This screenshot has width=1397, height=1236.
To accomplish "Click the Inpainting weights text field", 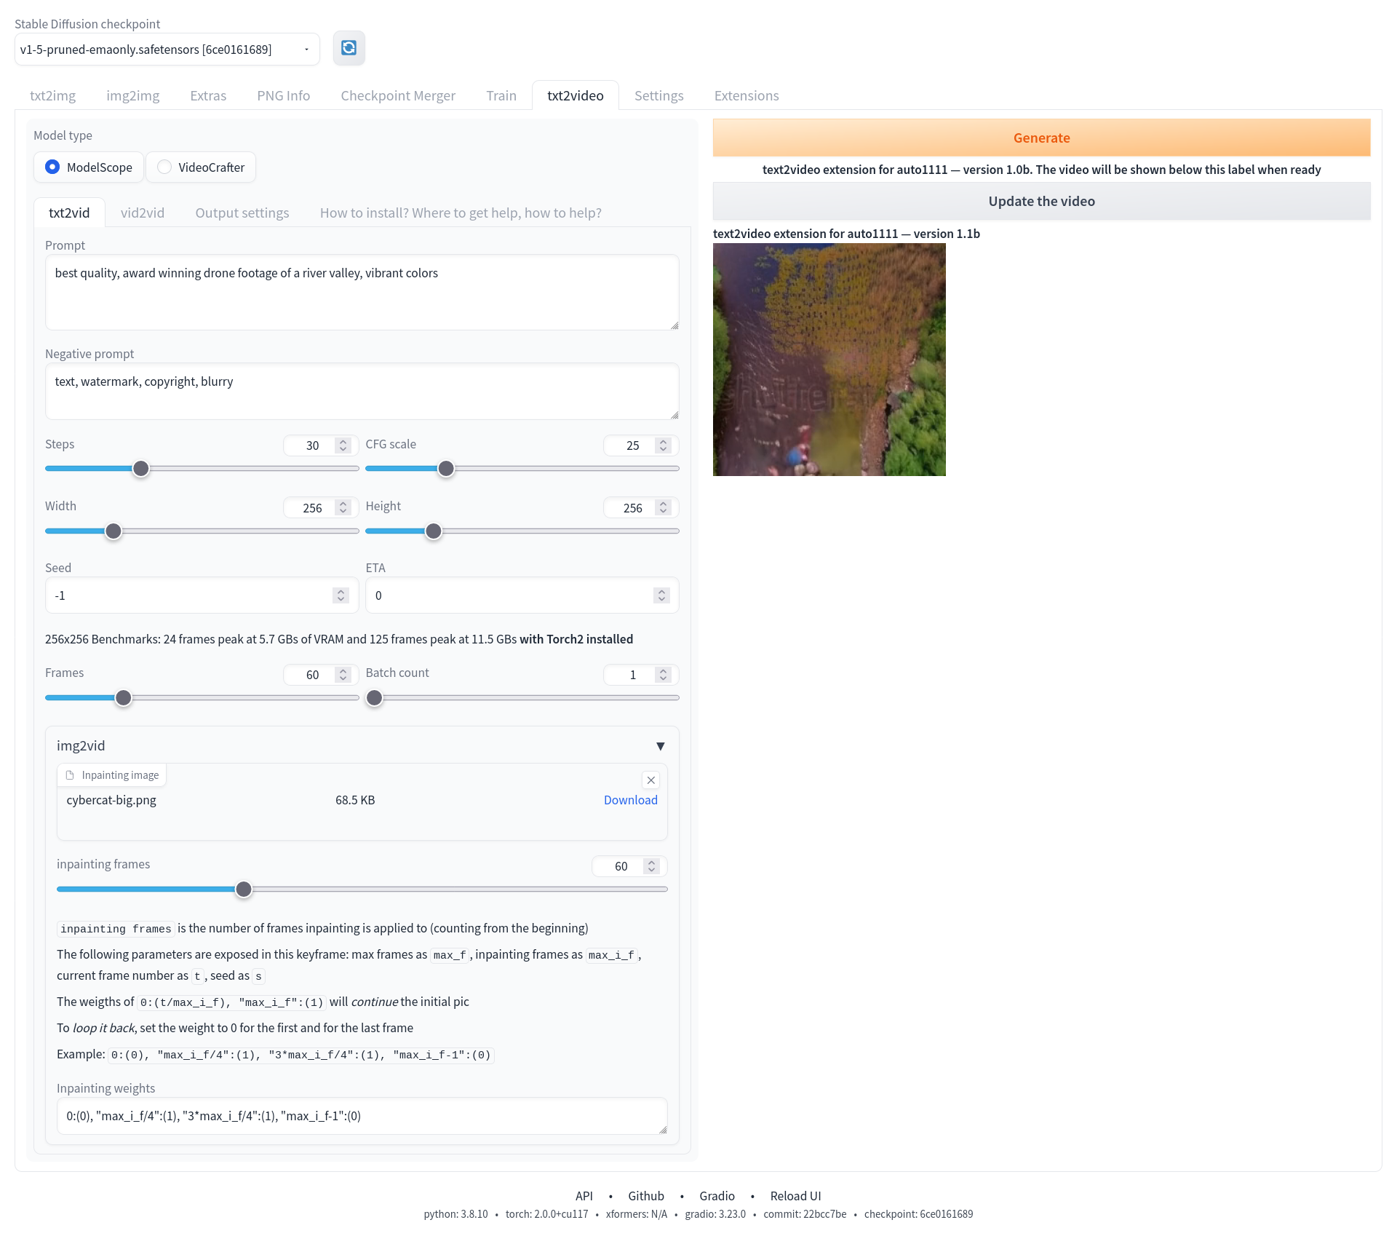I will [357, 1115].
